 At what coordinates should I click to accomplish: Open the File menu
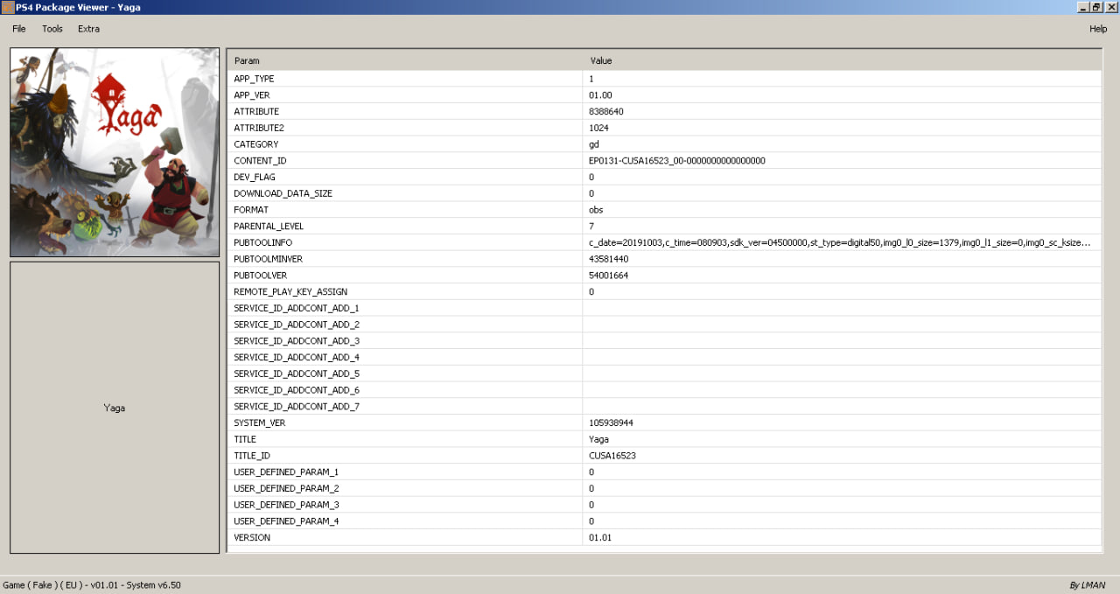pyautogui.click(x=19, y=29)
